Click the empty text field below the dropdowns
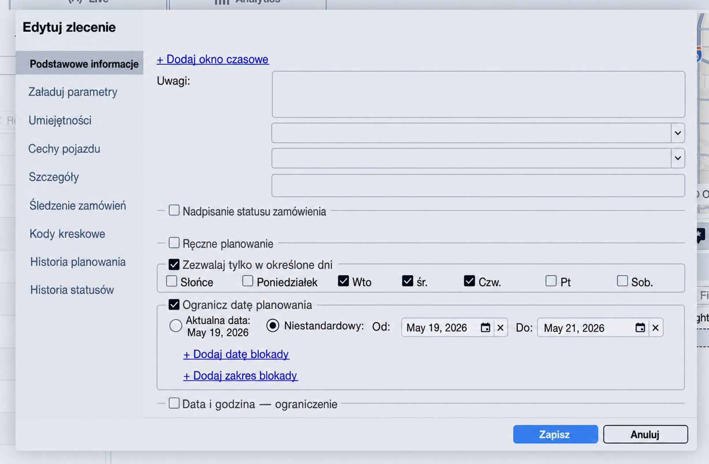 pyautogui.click(x=478, y=185)
